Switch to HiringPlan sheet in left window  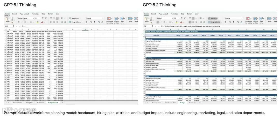point(29,103)
